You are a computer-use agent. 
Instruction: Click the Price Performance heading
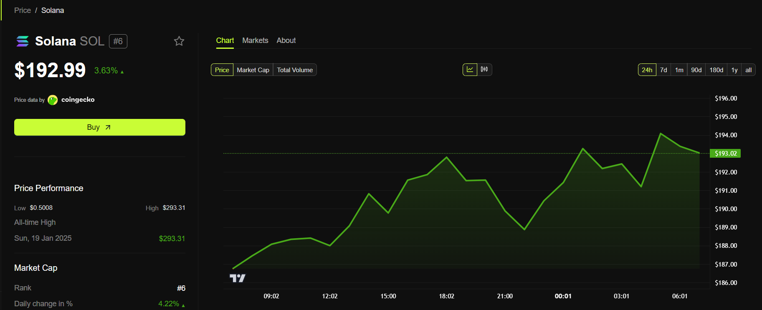coord(49,188)
